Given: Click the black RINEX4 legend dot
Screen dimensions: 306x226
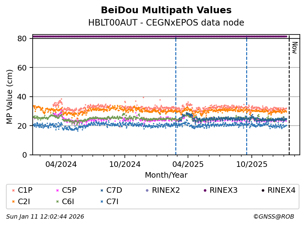Looking at the screenshot, I should point(263,190).
